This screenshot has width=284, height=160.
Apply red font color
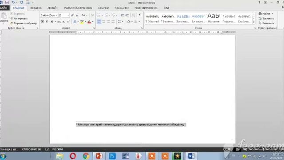[89, 22]
